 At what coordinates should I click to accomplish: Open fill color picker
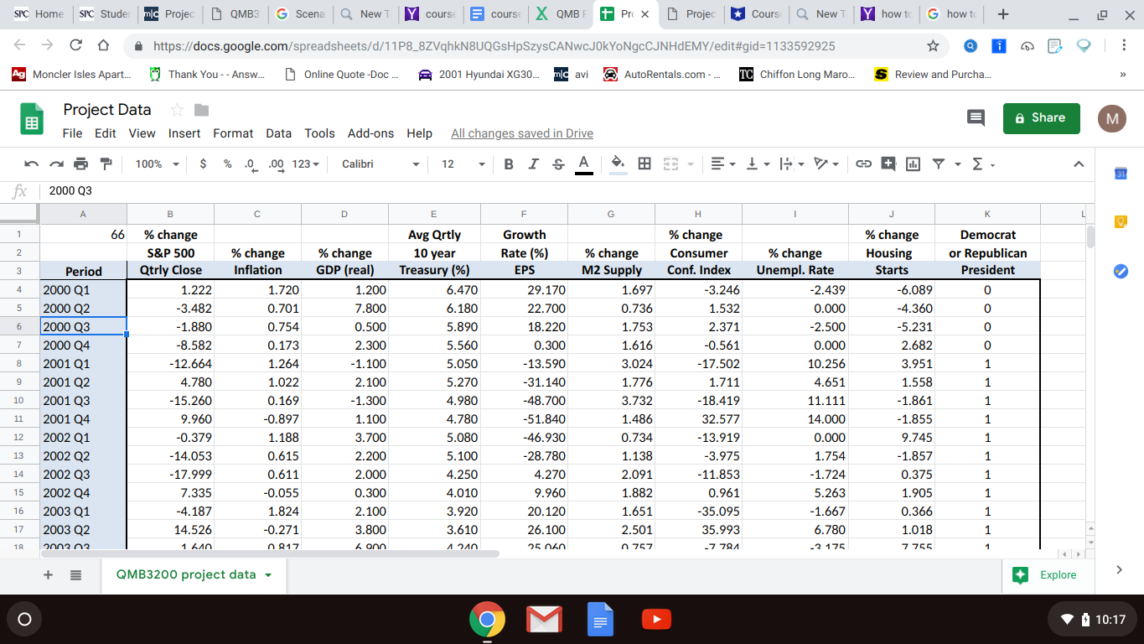point(618,164)
